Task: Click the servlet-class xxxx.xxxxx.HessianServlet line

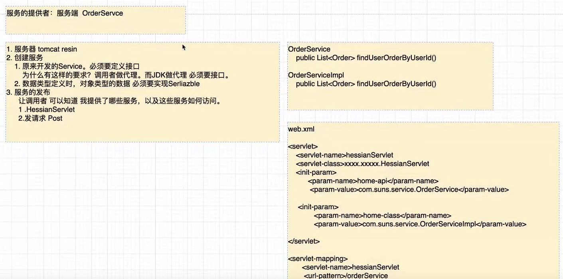Action: coord(362,164)
